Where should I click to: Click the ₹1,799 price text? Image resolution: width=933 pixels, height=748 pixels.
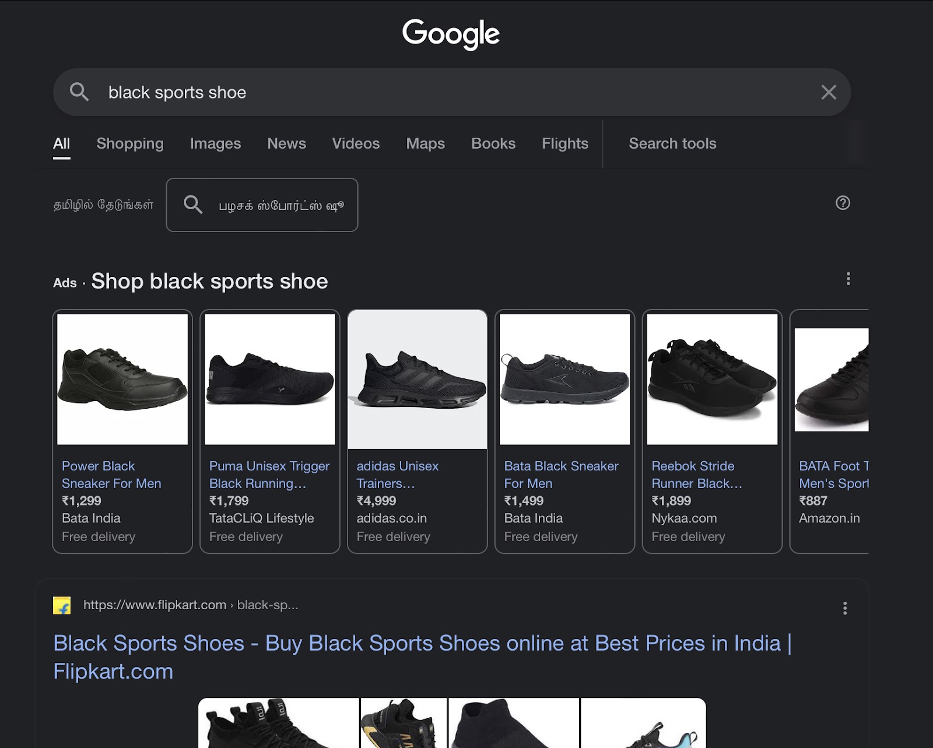tap(229, 501)
